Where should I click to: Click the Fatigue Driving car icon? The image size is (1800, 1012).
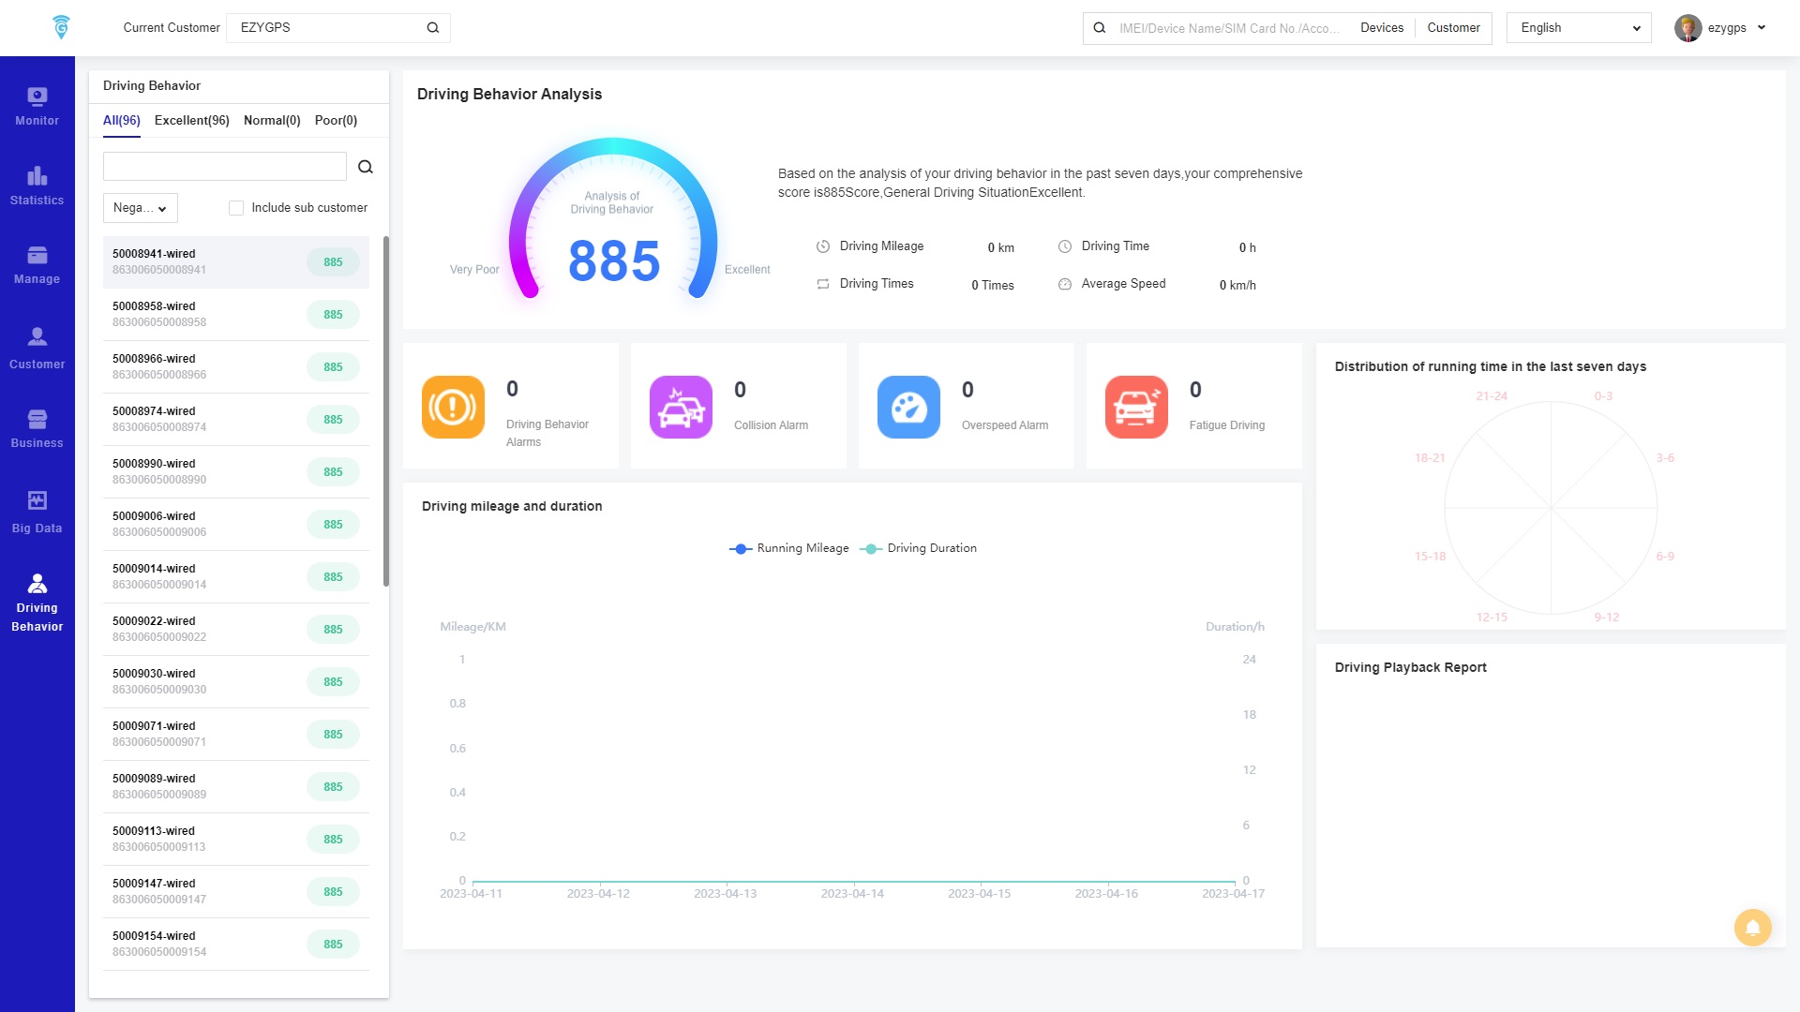[1135, 407]
